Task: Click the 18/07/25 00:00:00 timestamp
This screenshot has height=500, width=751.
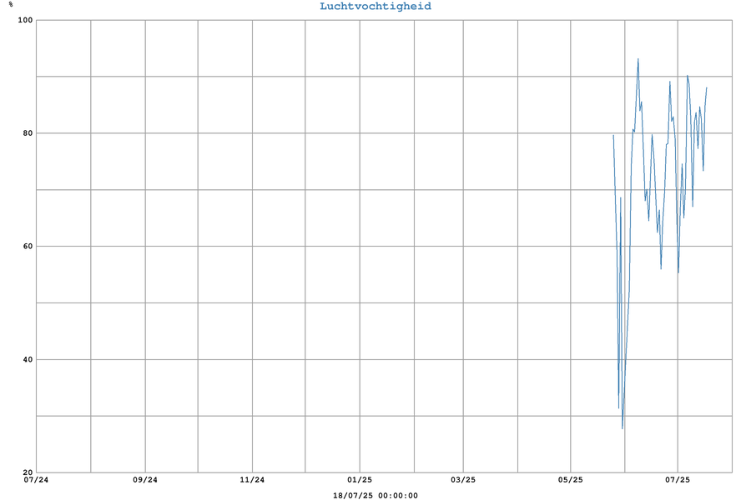Action: (375, 496)
